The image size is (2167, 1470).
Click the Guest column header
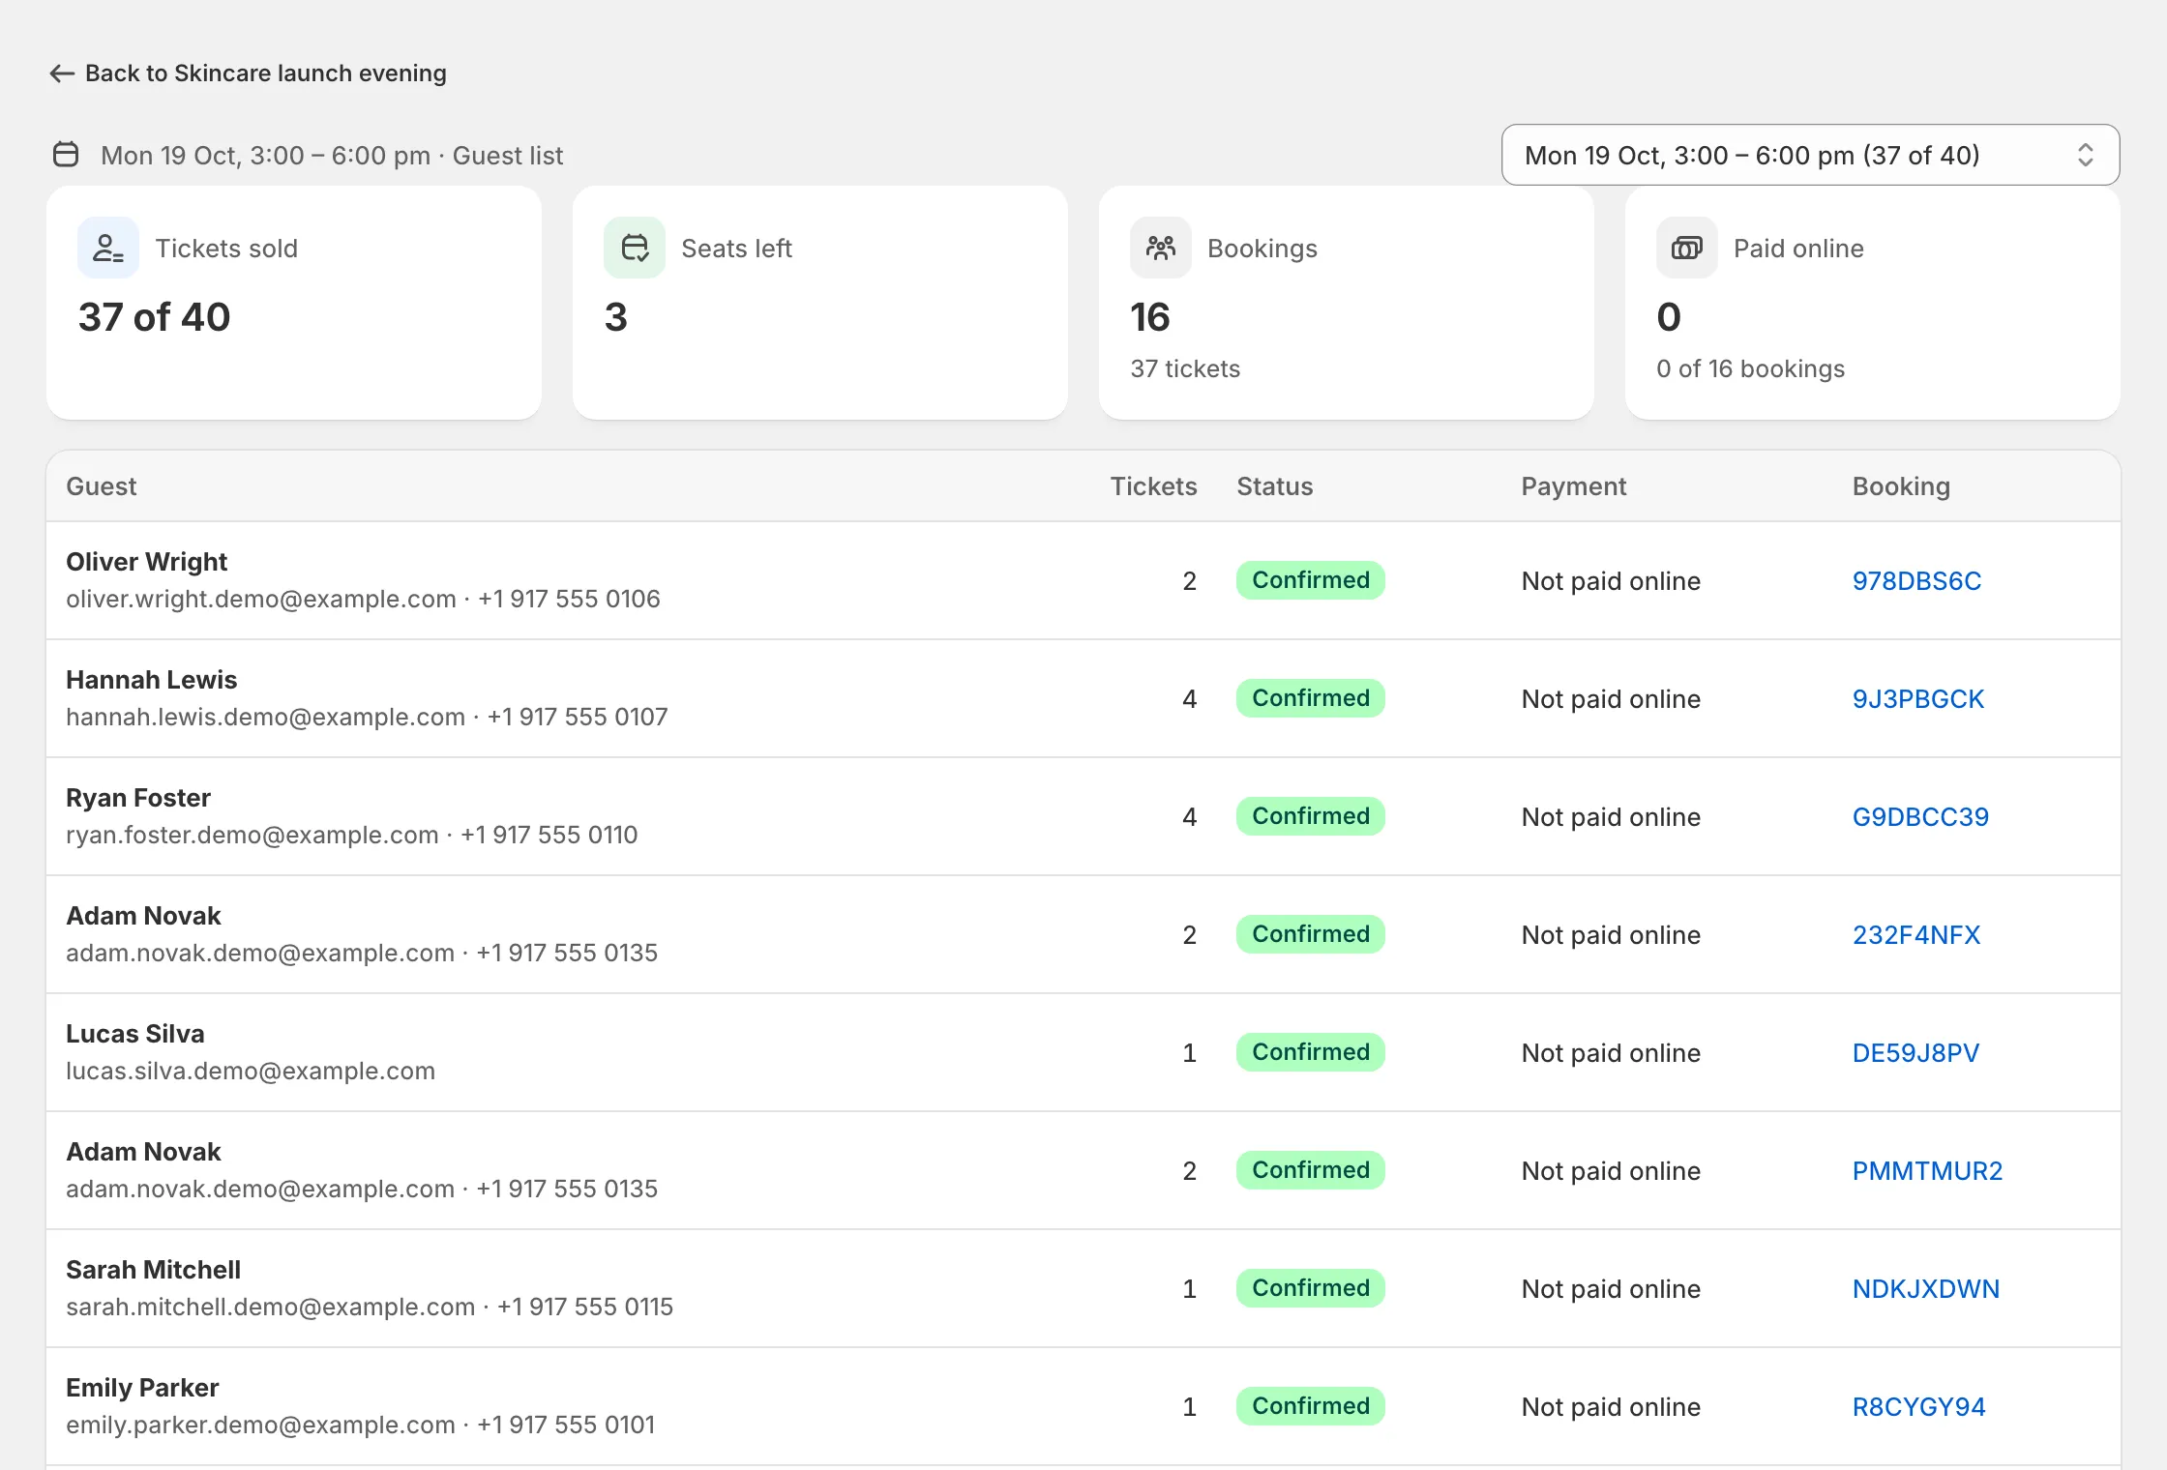[x=101, y=485]
